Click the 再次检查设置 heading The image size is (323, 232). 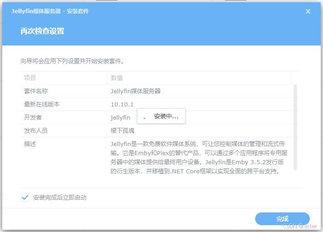[42, 31]
